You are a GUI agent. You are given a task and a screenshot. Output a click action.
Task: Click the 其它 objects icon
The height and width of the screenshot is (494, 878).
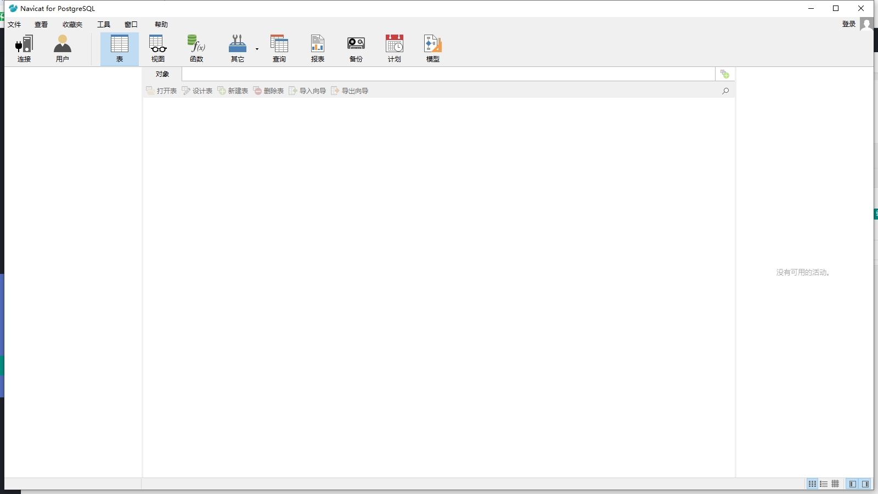click(x=237, y=49)
